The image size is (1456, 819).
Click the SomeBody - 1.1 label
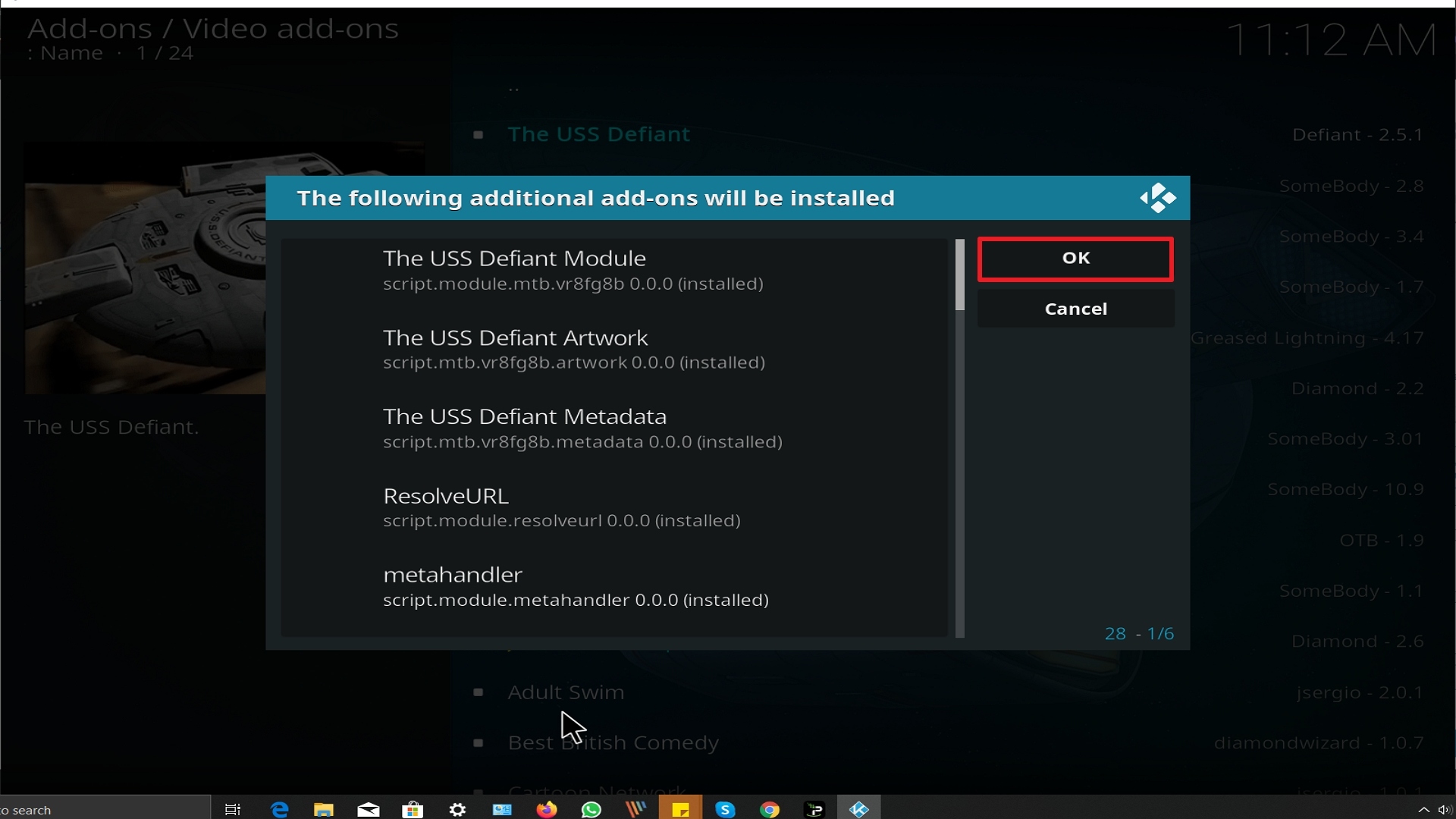(x=1351, y=591)
